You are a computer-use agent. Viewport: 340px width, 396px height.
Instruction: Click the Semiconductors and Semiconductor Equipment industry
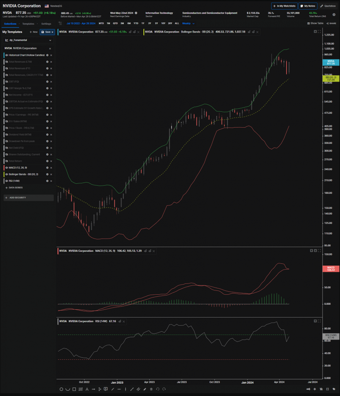point(210,13)
